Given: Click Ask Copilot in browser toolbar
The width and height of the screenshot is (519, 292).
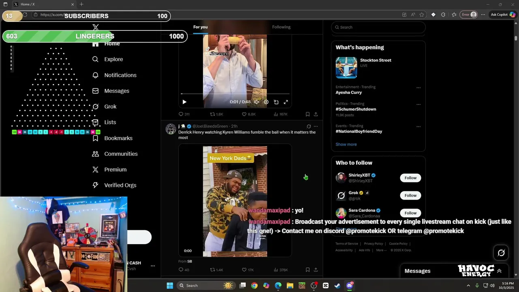Looking at the screenshot, I should (503, 15).
